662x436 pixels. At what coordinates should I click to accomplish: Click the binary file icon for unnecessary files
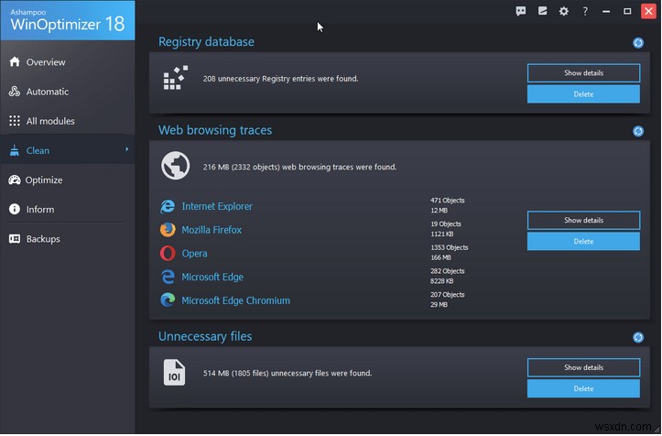click(x=174, y=372)
